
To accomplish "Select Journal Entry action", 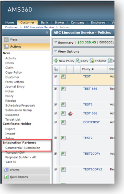I will point(15,87).
